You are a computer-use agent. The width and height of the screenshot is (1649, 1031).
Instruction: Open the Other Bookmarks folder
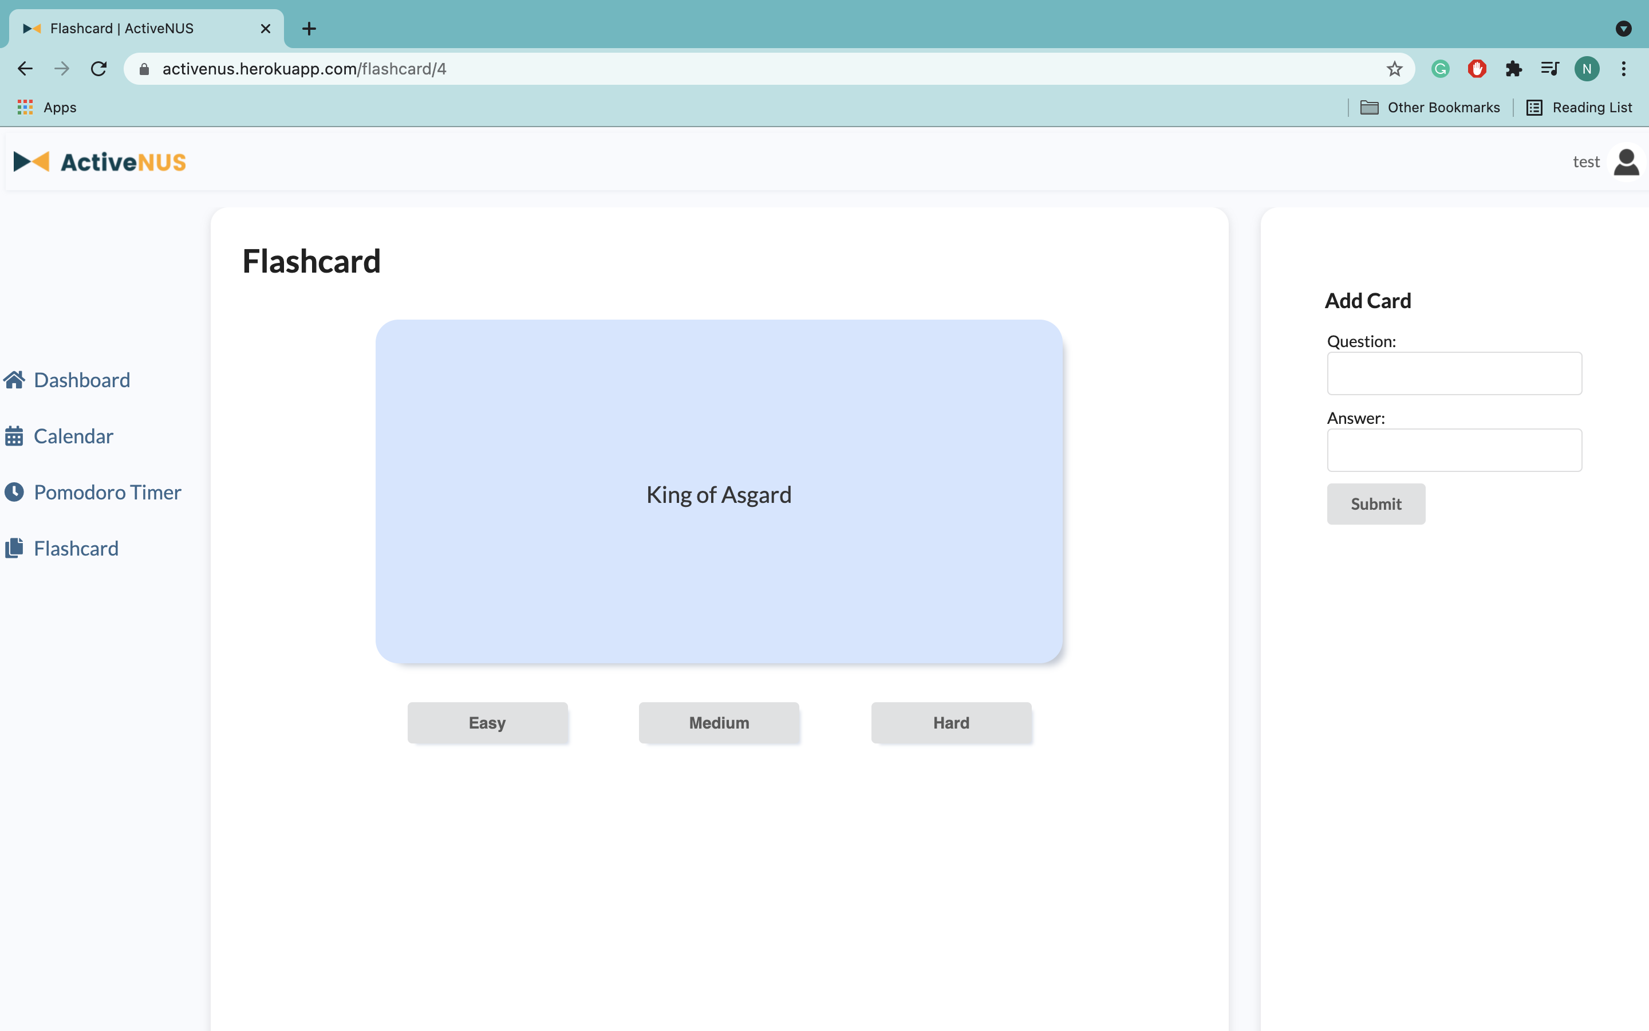point(1430,107)
